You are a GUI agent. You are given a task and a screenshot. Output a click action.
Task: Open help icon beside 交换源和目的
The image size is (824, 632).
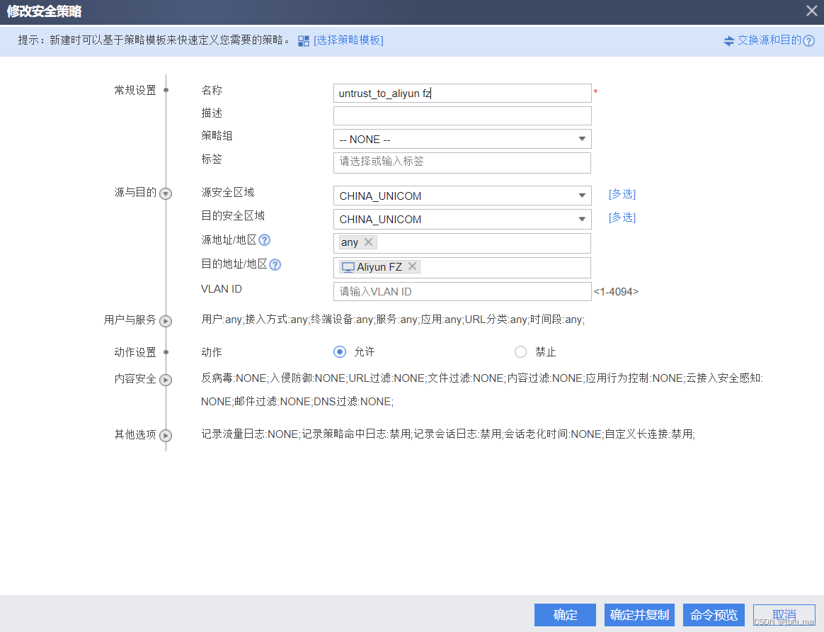(808, 41)
